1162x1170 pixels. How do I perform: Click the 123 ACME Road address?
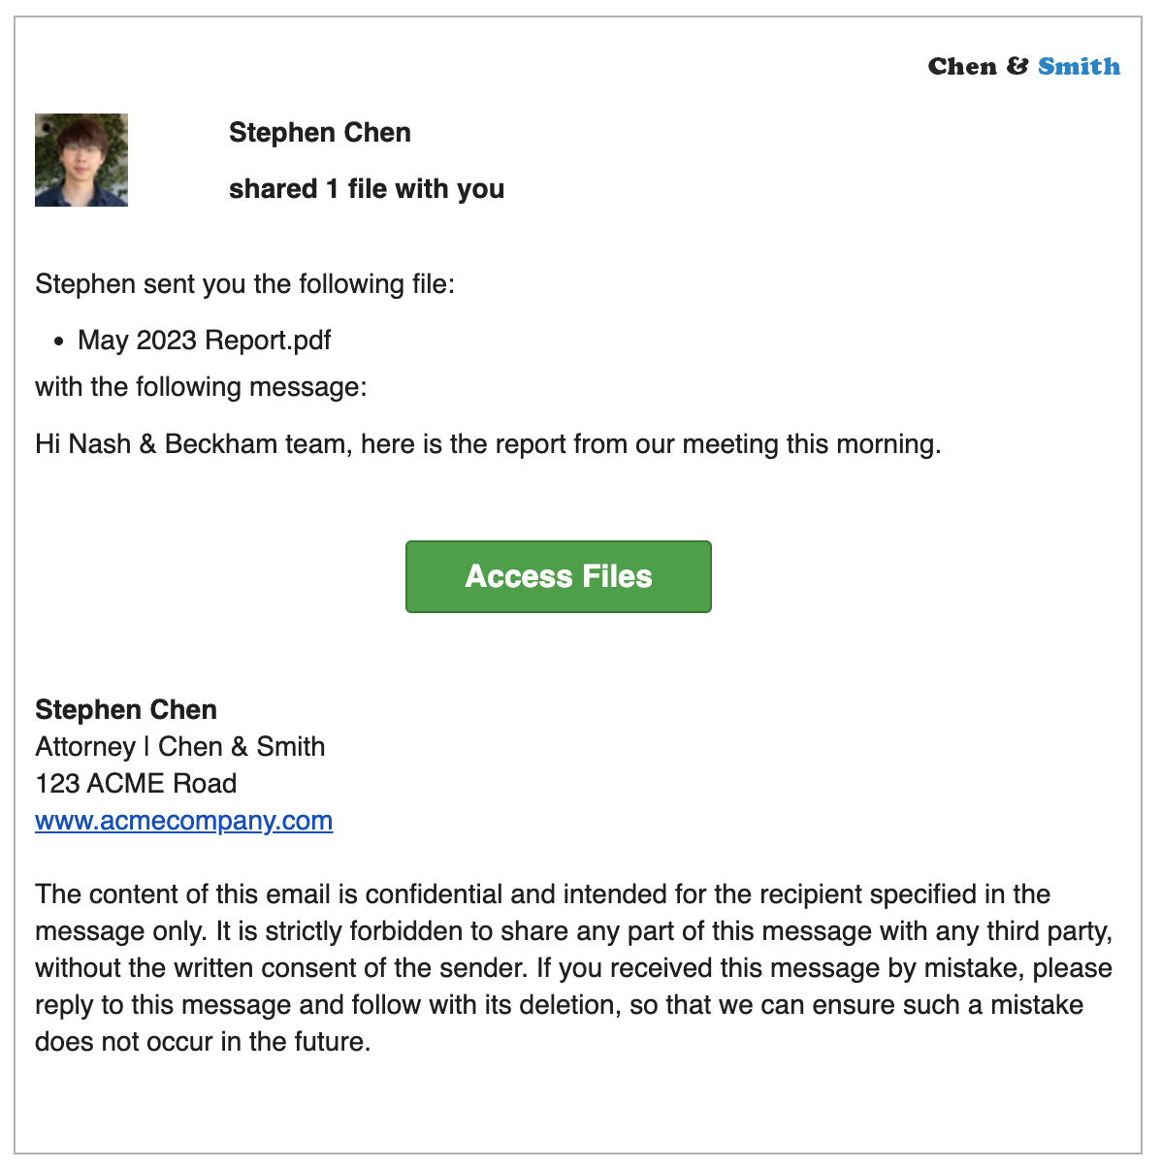136,783
